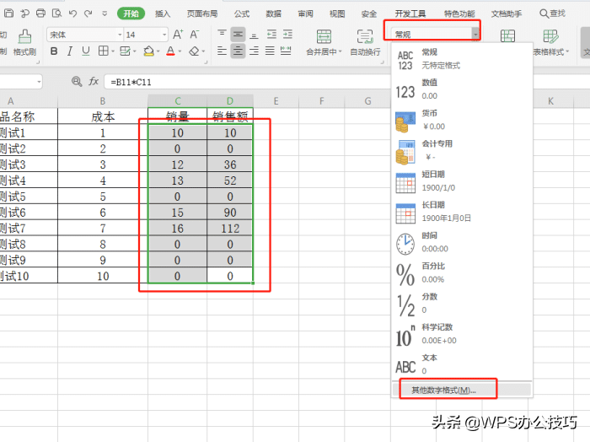Click the zoom magnifier beside fx
The height and width of the screenshot is (442, 590).
click(77, 81)
